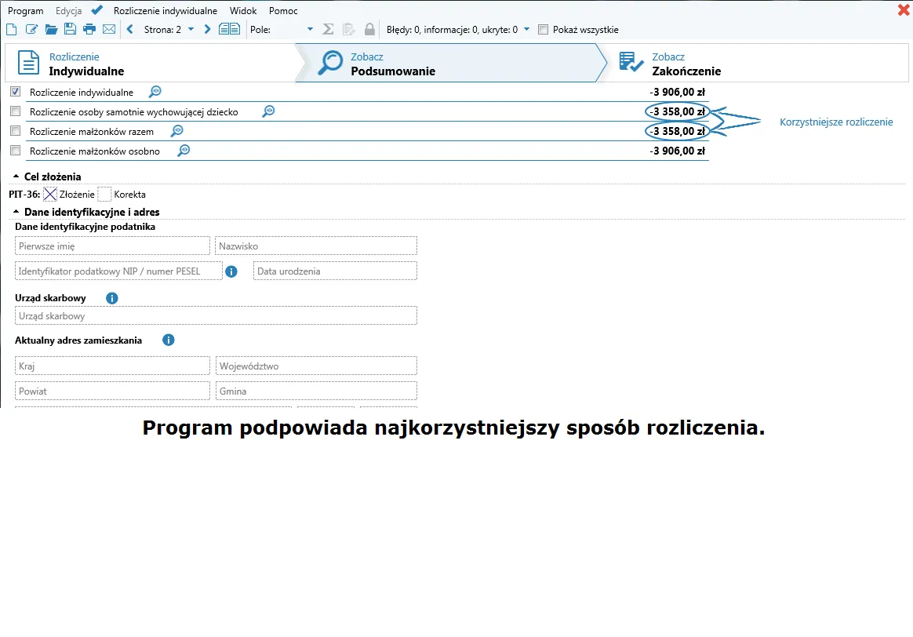
Task: Open the Strona page number dropdown
Action: point(191,30)
